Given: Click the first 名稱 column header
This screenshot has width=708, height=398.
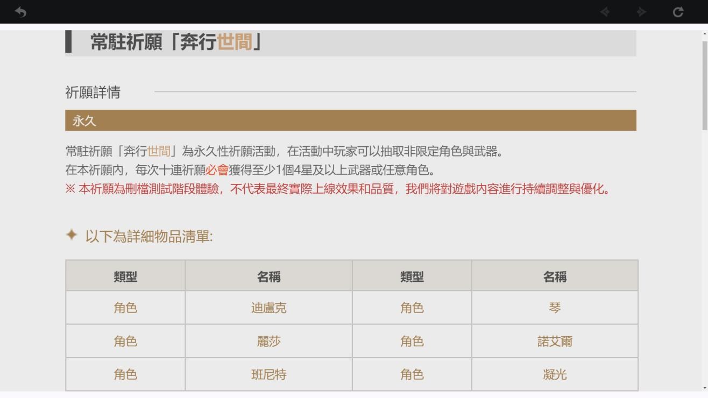Looking at the screenshot, I should click(268, 276).
